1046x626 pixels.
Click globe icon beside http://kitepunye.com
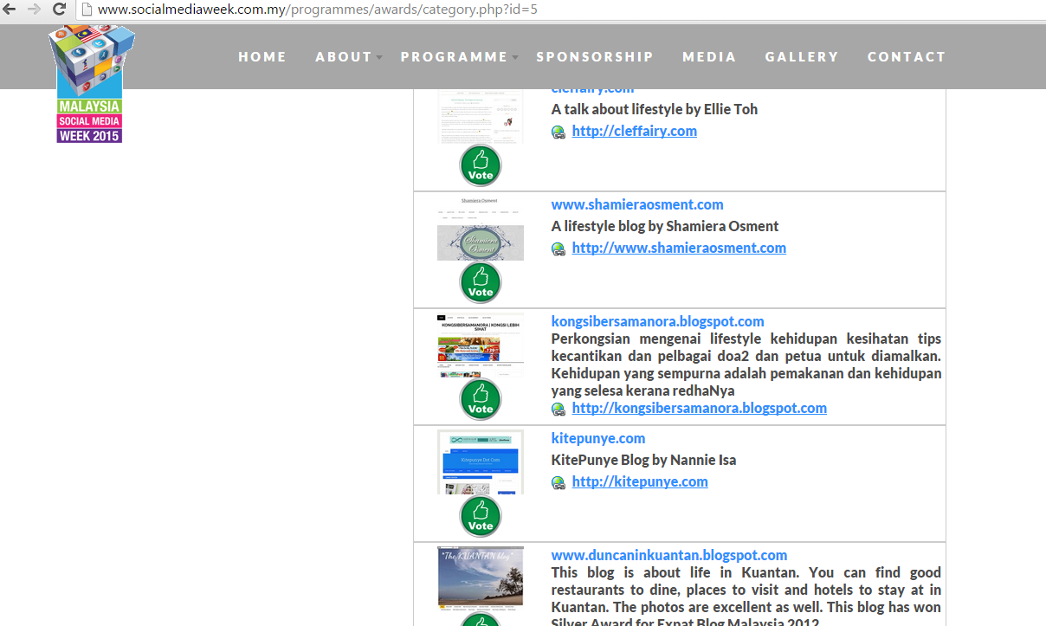click(559, 482)
